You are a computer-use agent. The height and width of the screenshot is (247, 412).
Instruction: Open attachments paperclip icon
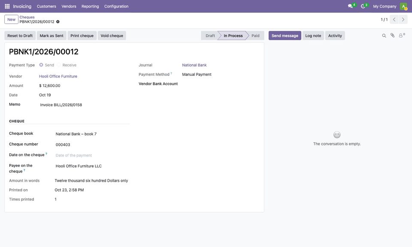click(x=392, y=36)
